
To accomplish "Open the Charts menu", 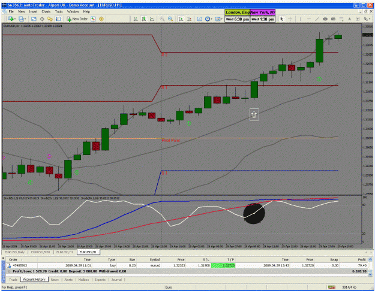I will click(x=46, y=11).
